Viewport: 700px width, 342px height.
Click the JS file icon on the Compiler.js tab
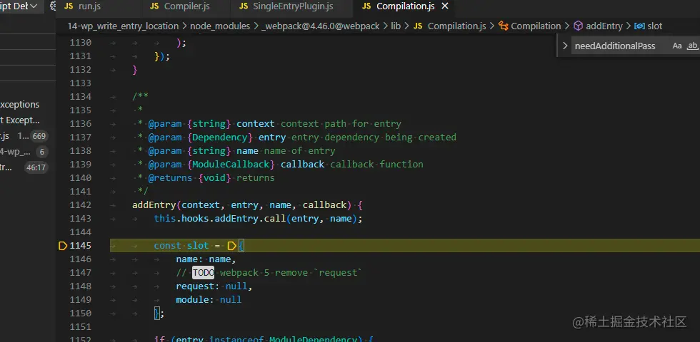pyautogui.click(x=154, y=6)
